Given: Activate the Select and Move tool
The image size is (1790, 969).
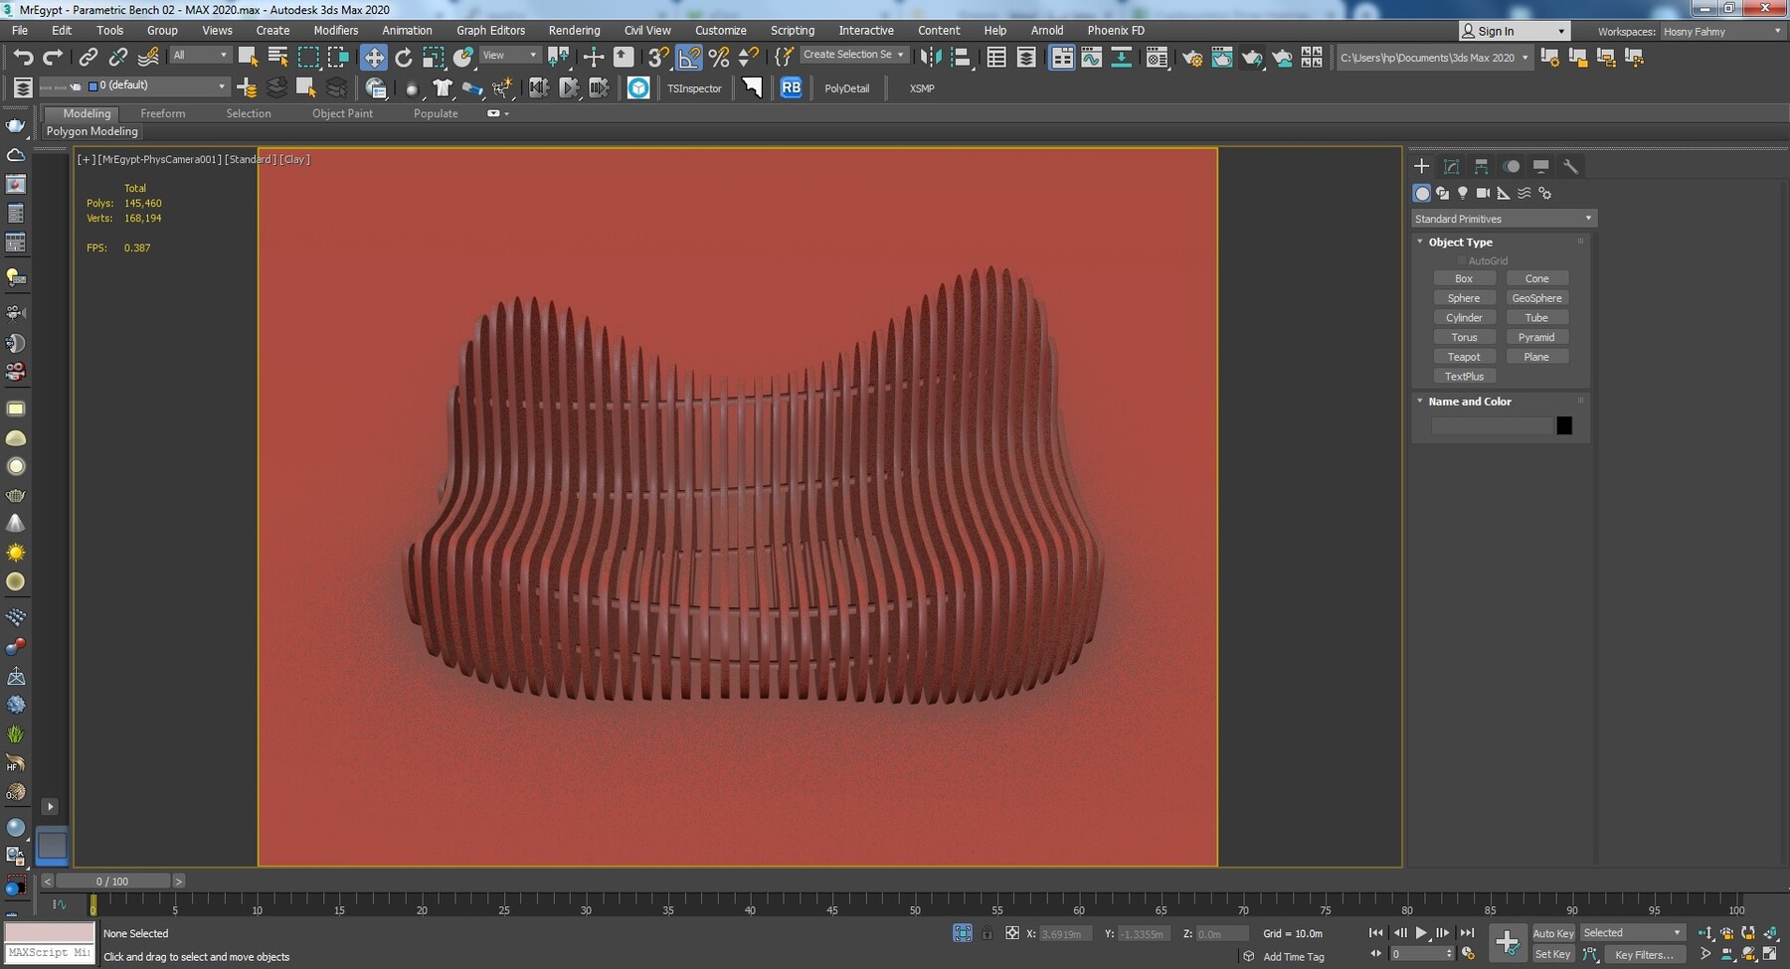Looking at the screenshot, I should point(374,58).
